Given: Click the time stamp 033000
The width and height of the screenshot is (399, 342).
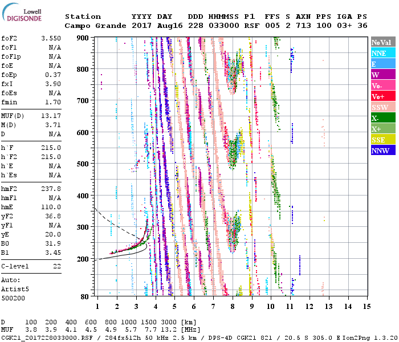Looking at the screenshot, I should tap(223, 26).
